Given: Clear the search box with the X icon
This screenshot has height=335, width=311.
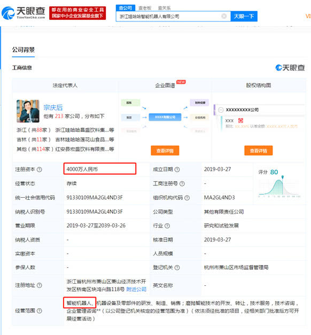Looking at the screenshot, I should (x=224, y=16).
